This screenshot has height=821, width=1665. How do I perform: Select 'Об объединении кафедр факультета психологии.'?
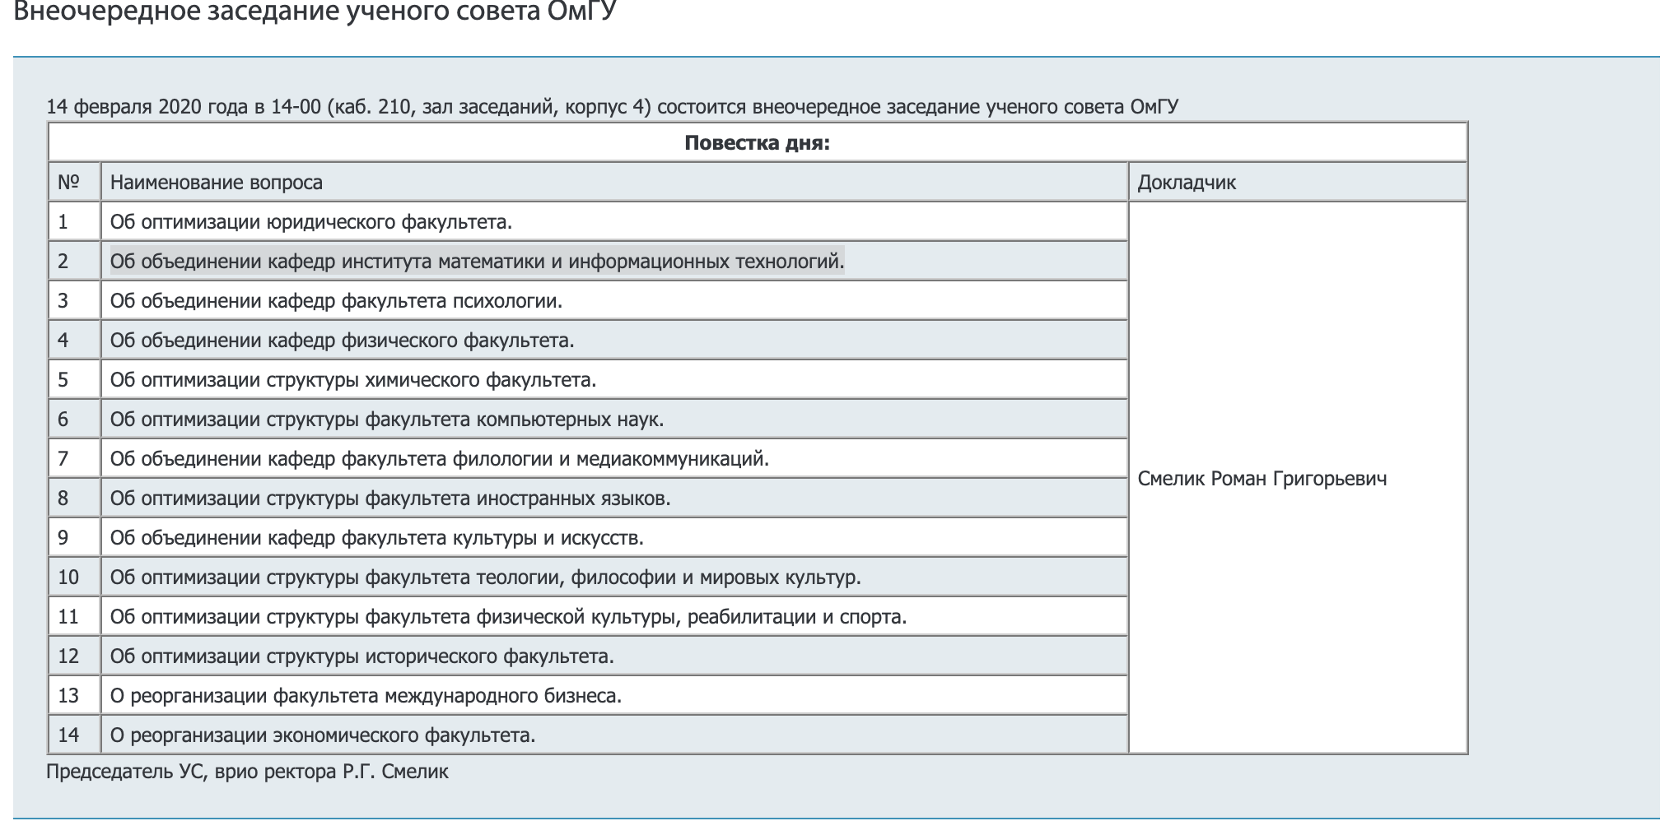click(x=614, y=300)
